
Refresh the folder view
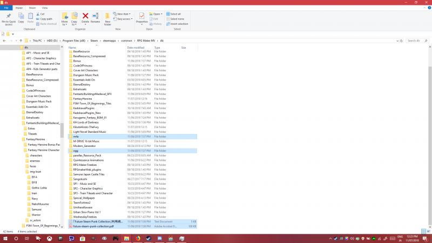401,41
